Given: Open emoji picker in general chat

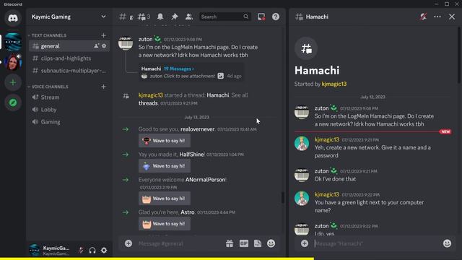Looking at the screenshot, I should 271,243.
